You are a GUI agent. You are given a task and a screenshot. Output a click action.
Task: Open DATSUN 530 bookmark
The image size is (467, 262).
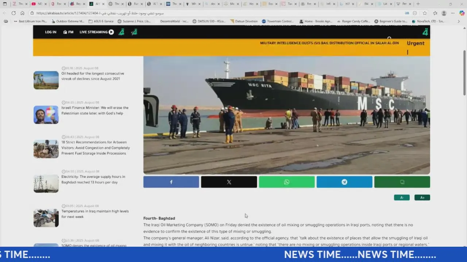209,21
